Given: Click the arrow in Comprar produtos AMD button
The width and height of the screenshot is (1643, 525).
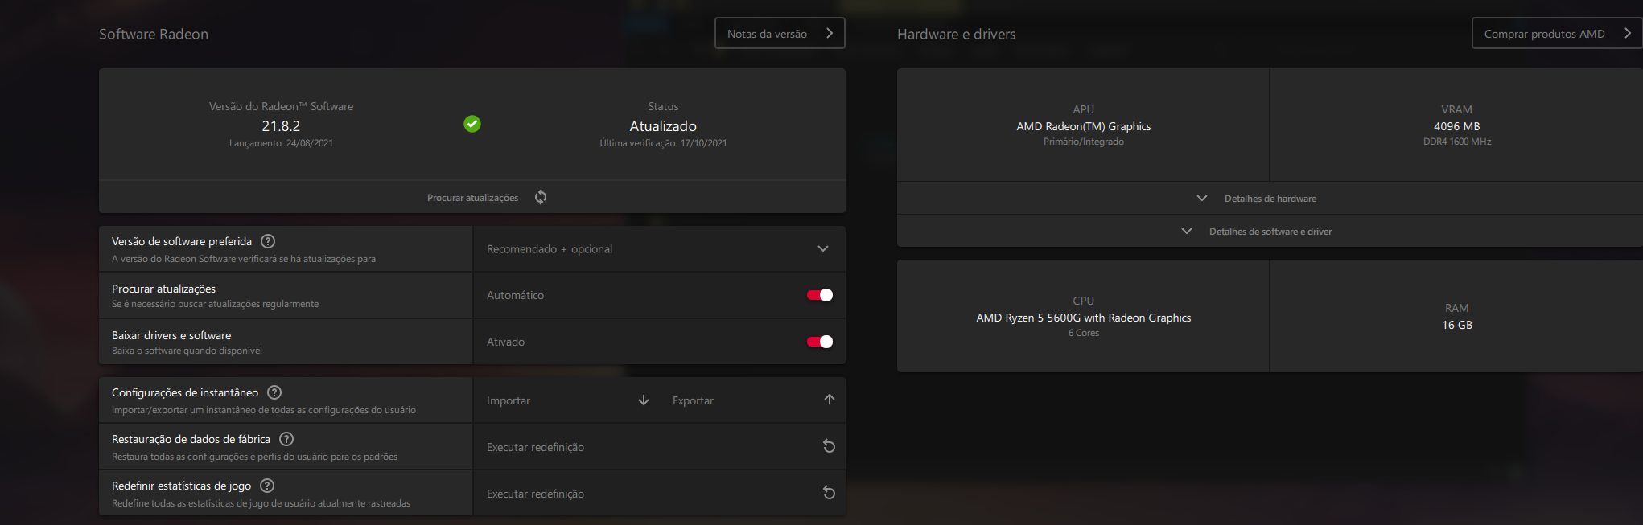Looking at the screenshot, I should click(1628, 33).
